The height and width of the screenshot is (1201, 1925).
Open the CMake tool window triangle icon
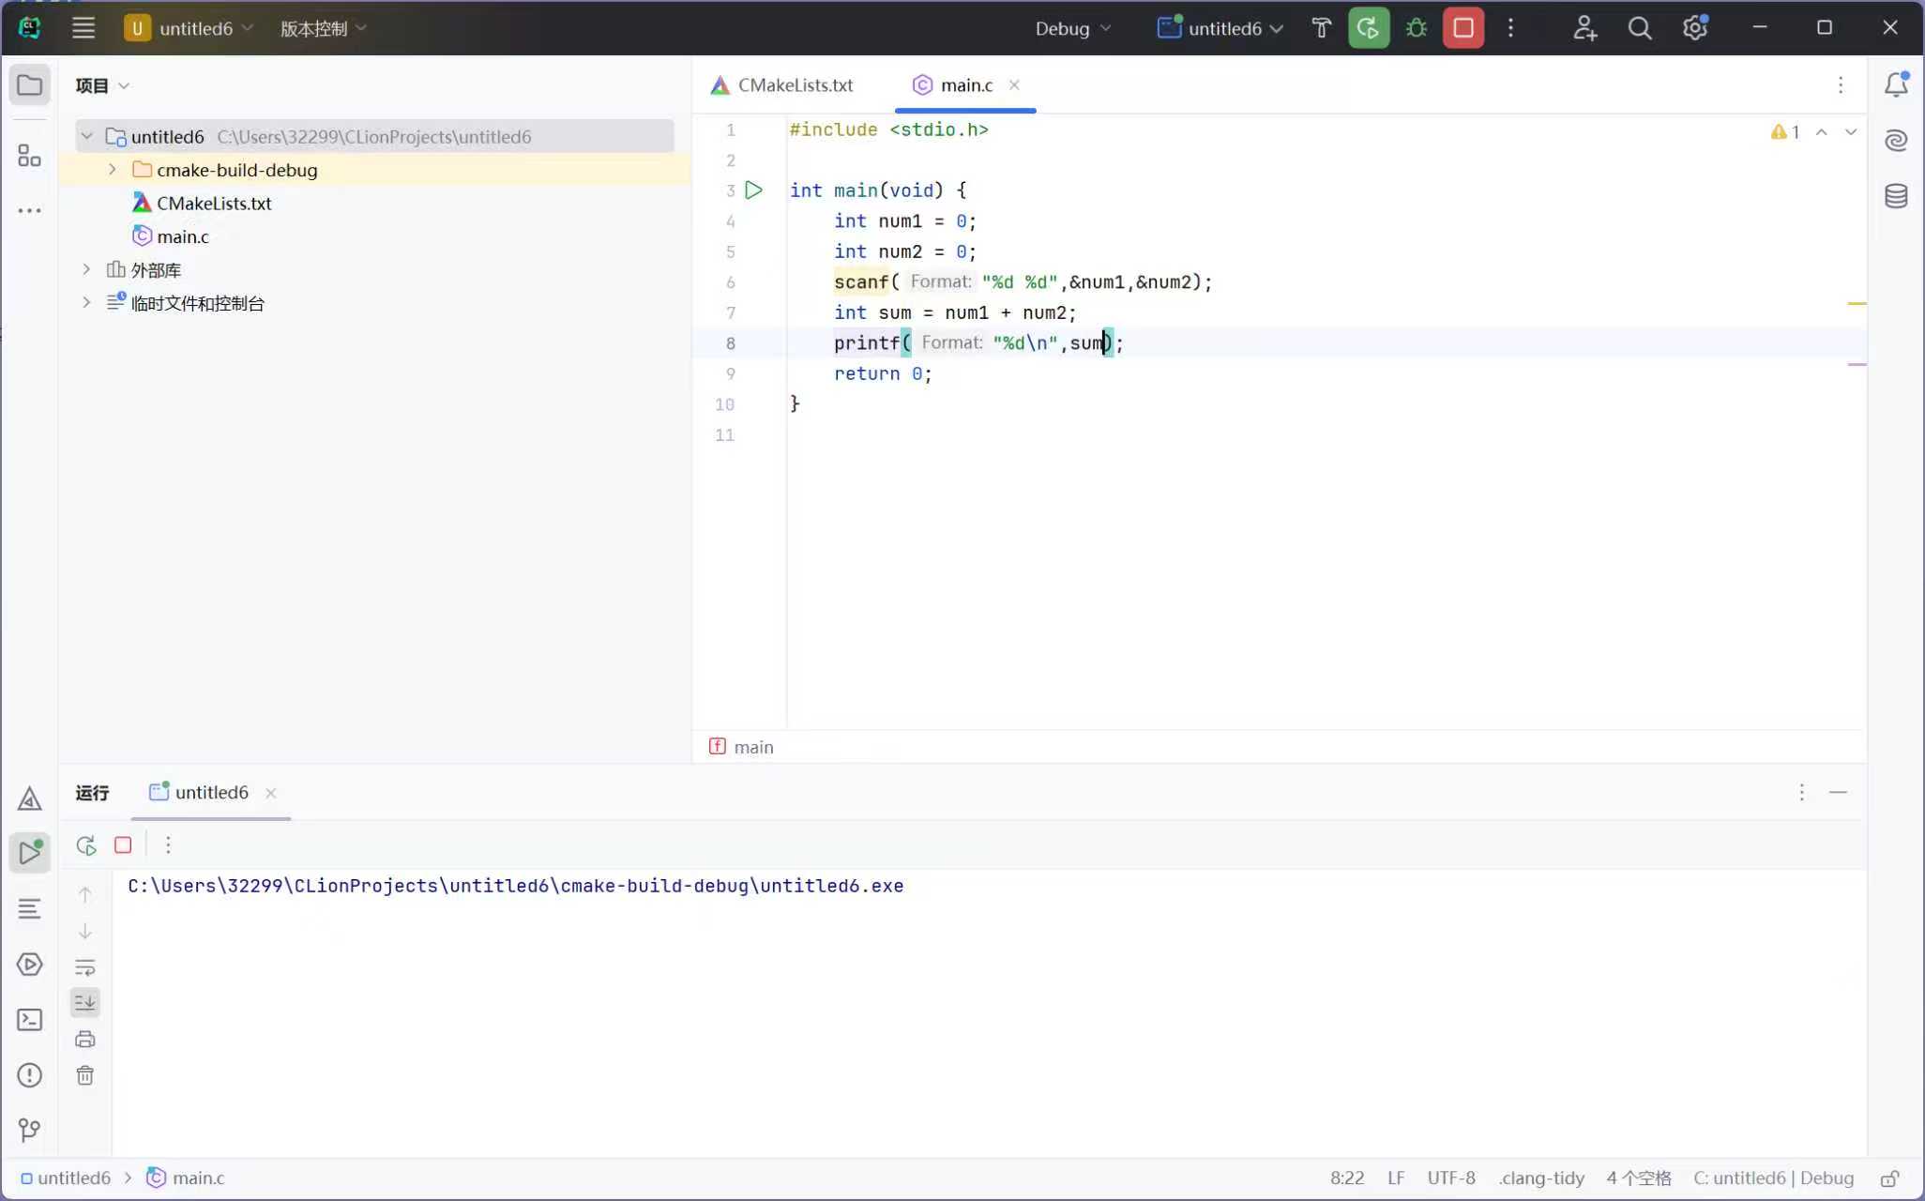coord(29,798)
